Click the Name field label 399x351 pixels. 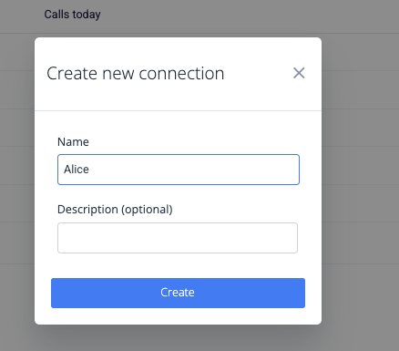click(73, 142)
